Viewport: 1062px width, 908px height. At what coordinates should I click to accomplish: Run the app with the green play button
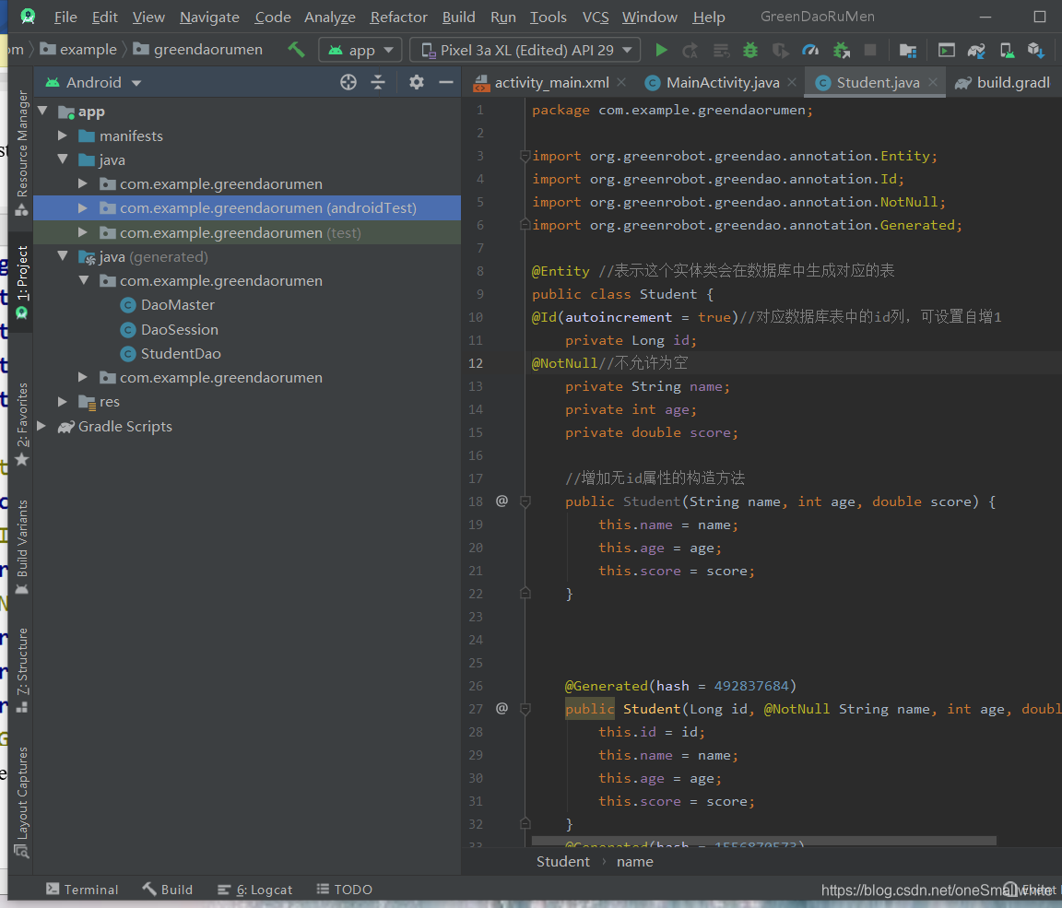pos(661,50)
